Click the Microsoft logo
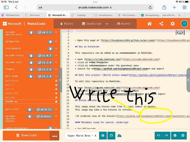The height and width of the screenshot is (142, 190). click(x=12, y=24)
